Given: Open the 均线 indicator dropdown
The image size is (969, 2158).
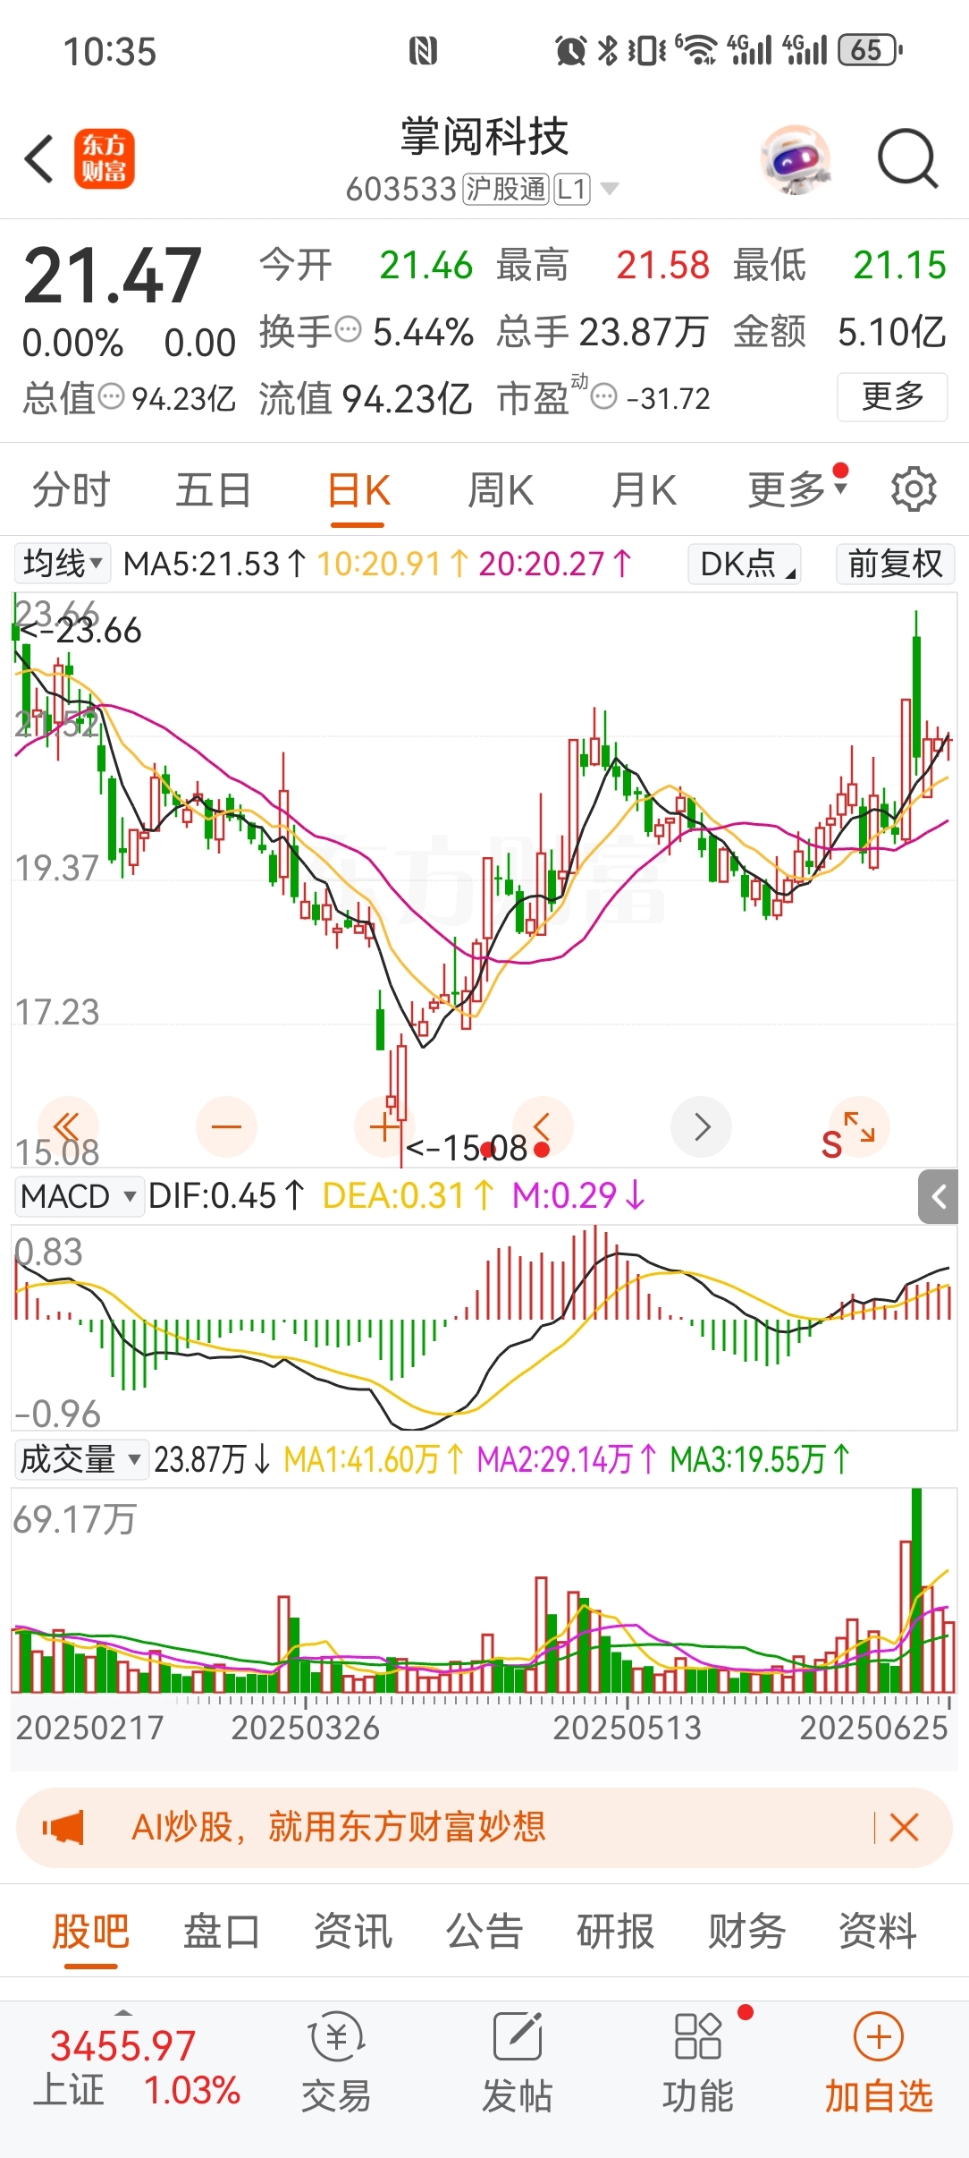Looking at the screenshot, I should [x=62, y=564].
